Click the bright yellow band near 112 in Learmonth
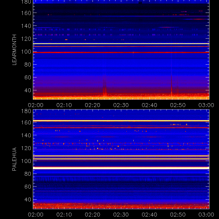The height and width of the screenshot is (219, 219). (121, 44)
